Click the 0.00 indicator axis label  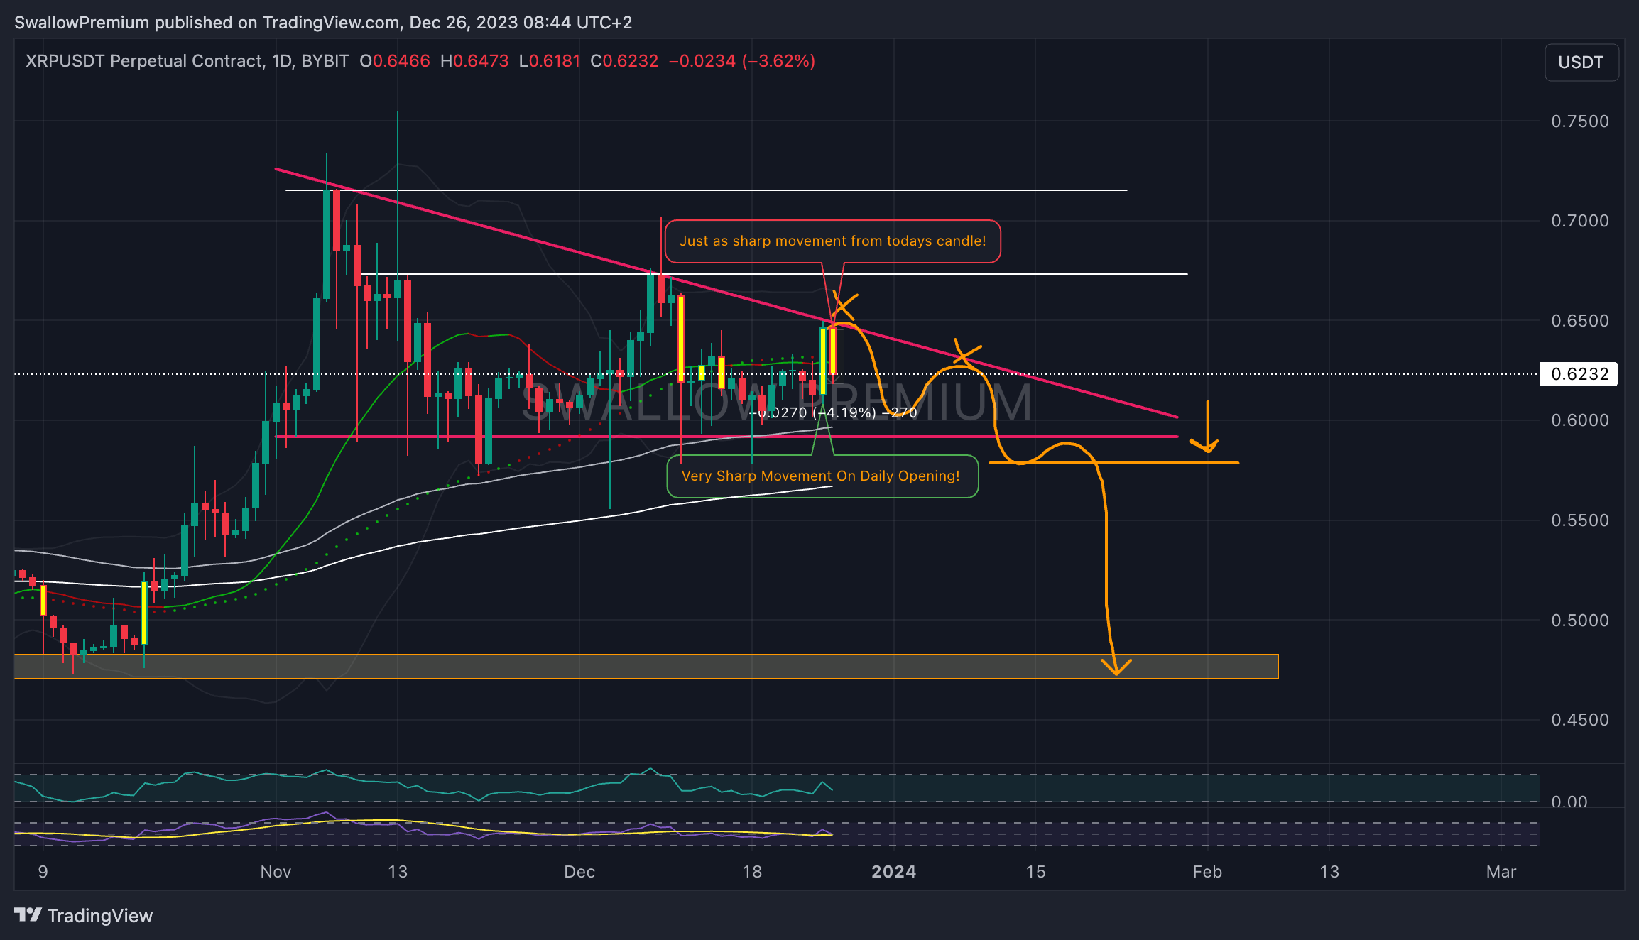coord(1569,802)
